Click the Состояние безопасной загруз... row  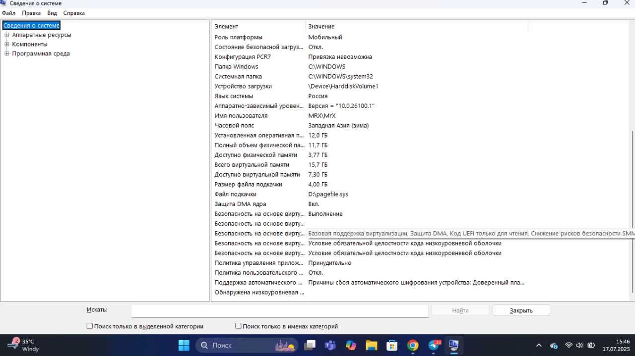370,47
